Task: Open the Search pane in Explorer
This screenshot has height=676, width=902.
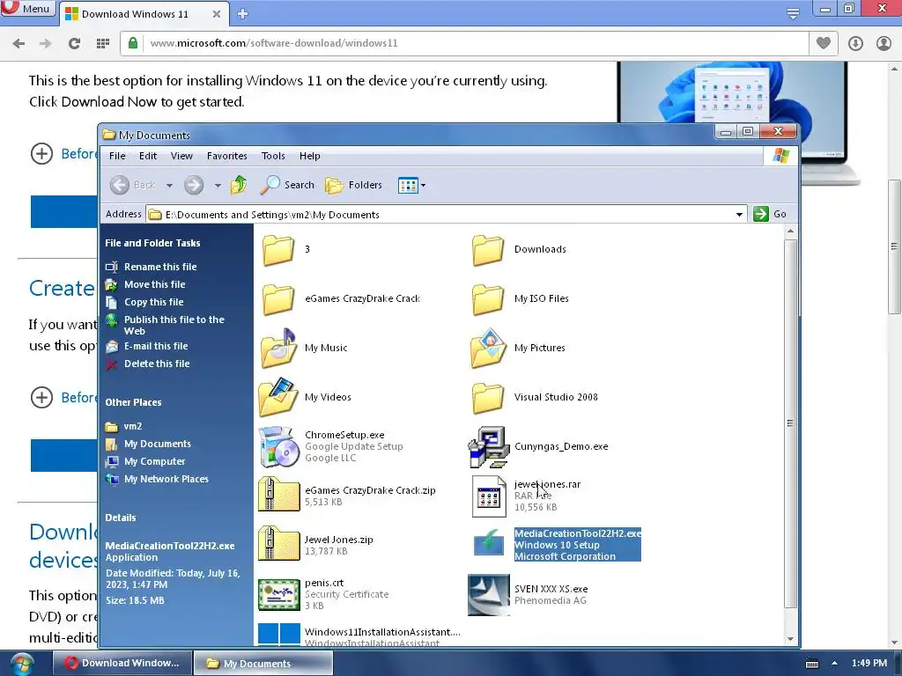Action: [x=287, y=185]
